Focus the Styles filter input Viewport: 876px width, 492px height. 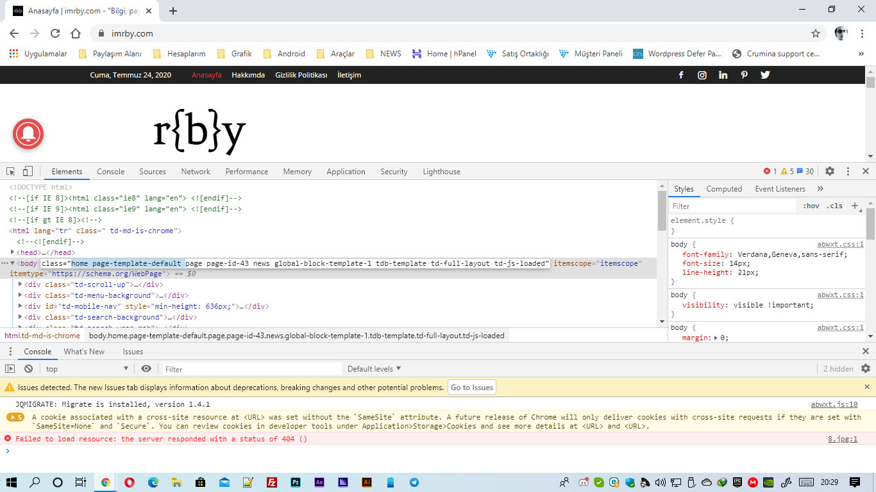coord(733,206)
